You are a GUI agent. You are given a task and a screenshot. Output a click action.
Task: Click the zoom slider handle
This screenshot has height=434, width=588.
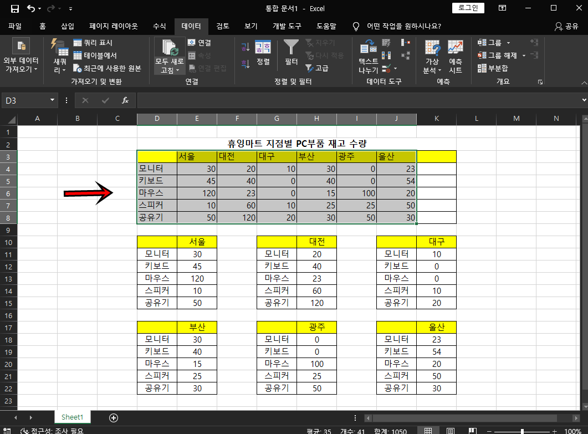522,431
